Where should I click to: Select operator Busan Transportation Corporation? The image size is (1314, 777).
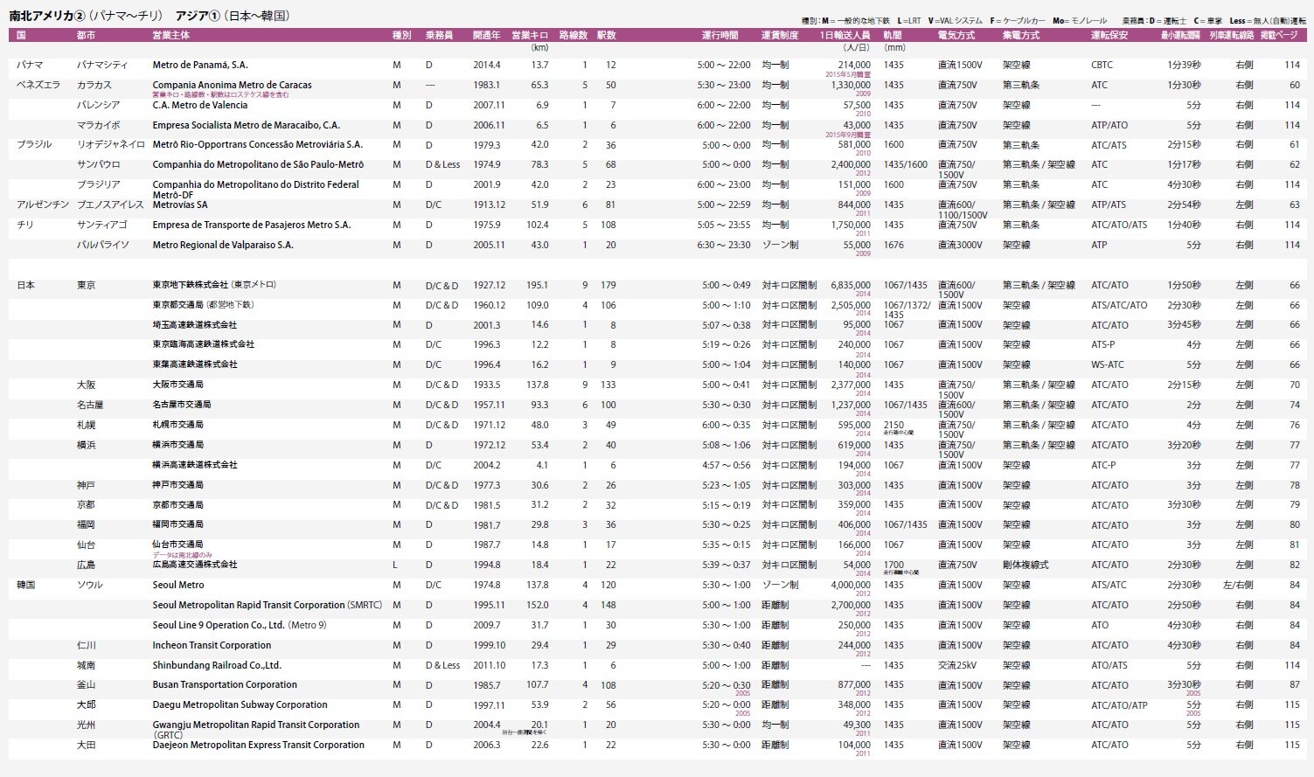pos(225,685)
